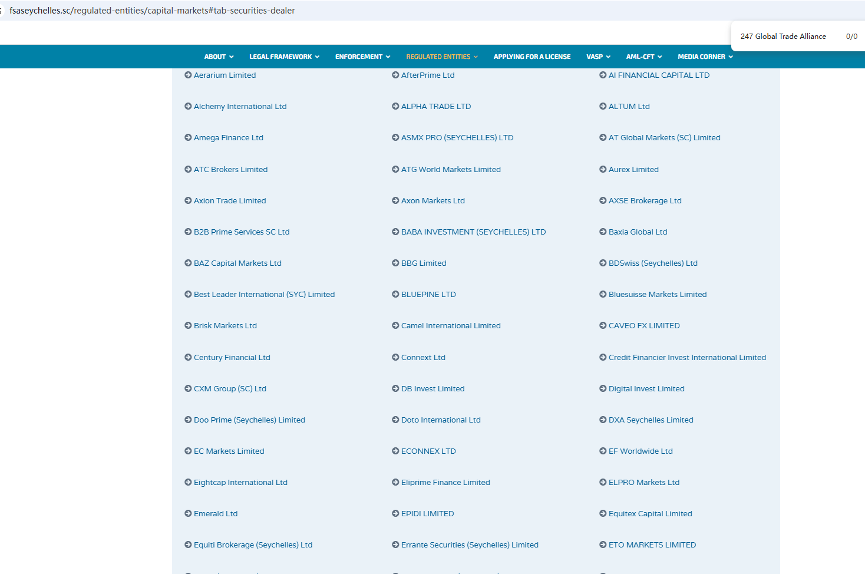Open the AT Global Markets (SC) Limited link
Viewport: 865px width, 574px height.
pos(665,137)
